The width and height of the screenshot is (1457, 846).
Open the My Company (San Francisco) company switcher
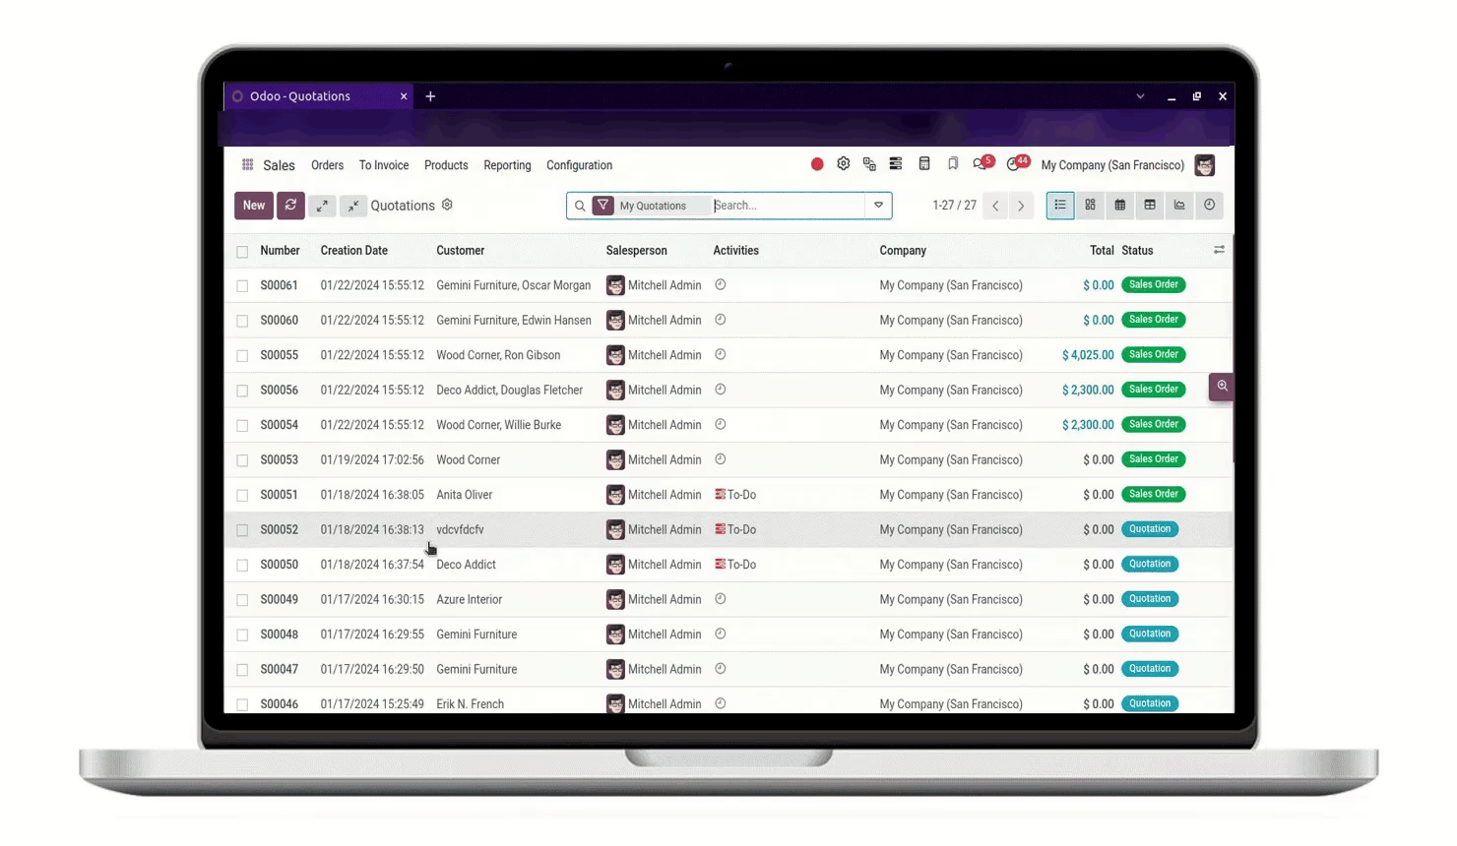click(1112, 165)
